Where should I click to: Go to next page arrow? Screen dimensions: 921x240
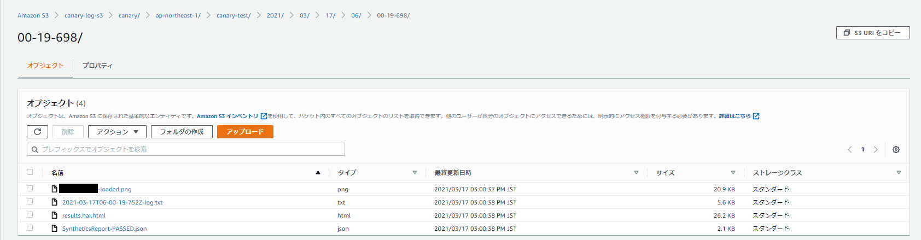[876, 149]
